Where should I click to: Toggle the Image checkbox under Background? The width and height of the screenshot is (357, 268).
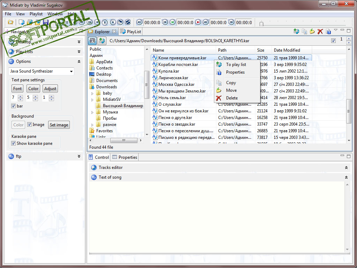[x=29, y=125]
